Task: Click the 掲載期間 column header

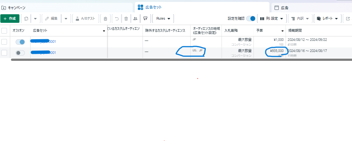Action: 295,31
